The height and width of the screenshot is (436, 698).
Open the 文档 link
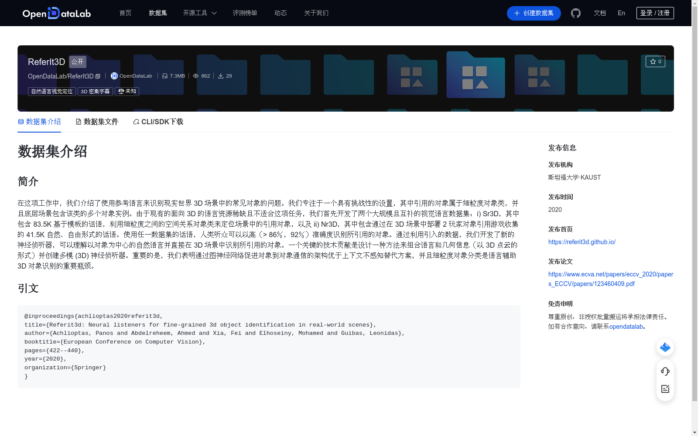(600, 13)
